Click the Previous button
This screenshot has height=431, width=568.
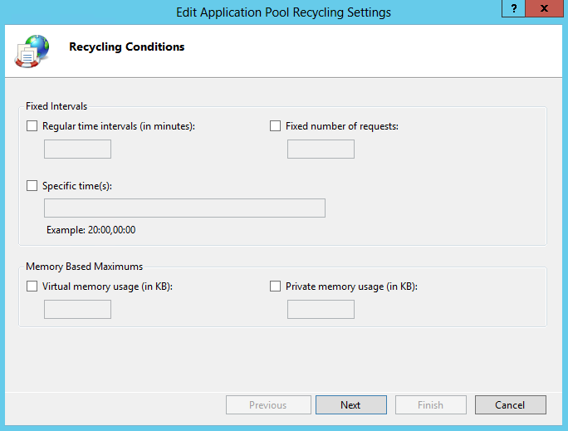[x=267, y=405]
